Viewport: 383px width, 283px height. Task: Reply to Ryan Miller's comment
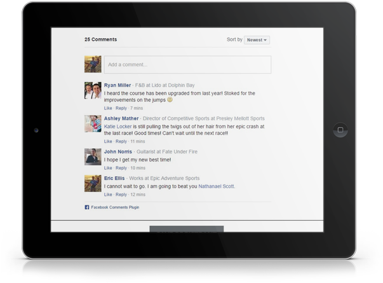pos(121,108)
